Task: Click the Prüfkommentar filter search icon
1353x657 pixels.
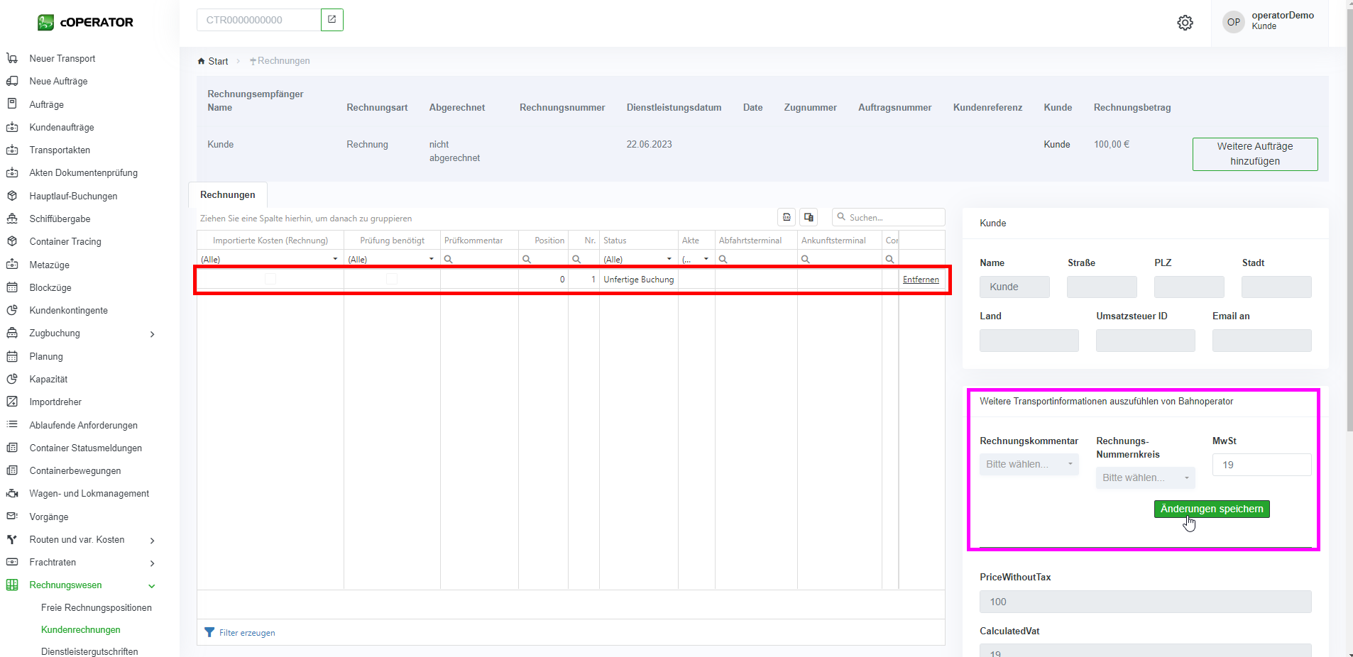Action: 449,259
